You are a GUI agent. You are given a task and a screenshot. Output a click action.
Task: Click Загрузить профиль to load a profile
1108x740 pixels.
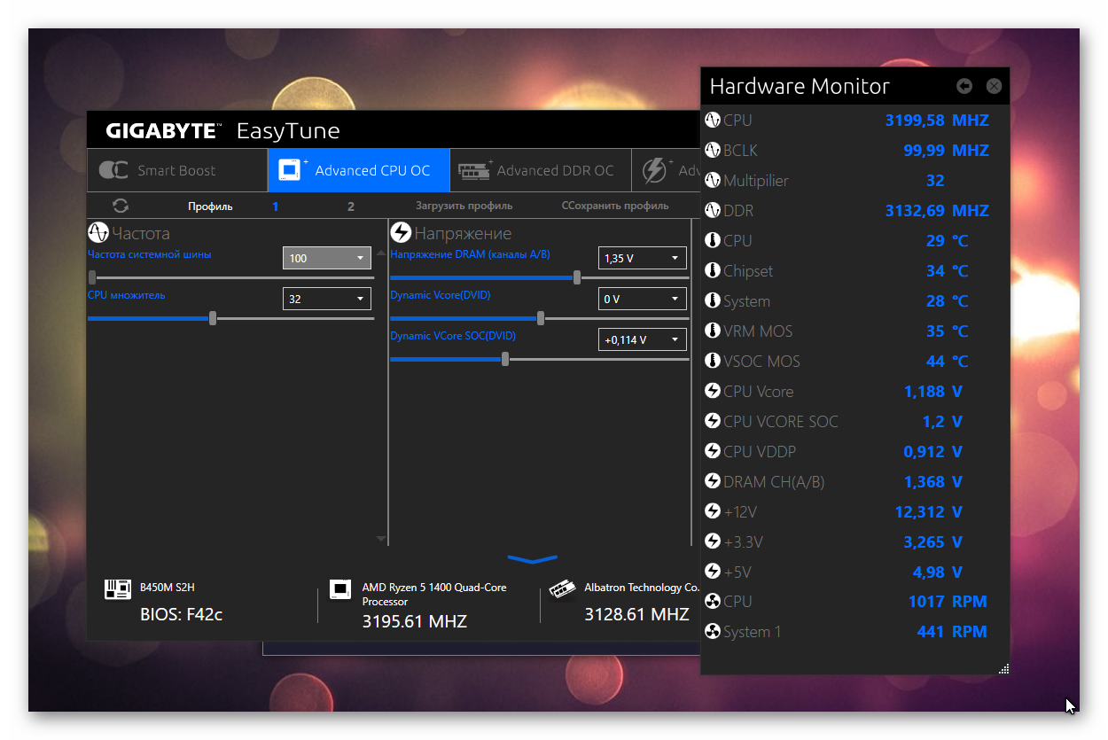(x=464, y=206)
